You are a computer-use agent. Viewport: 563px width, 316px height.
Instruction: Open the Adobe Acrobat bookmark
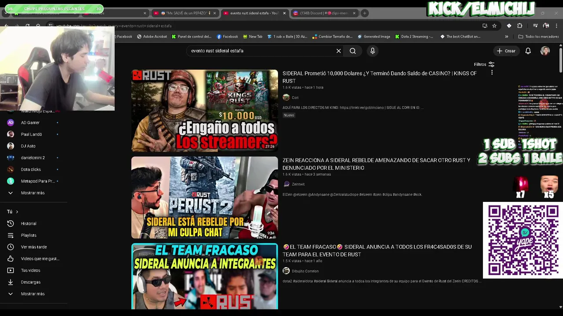pyautogui.click(x=152, y=36)
